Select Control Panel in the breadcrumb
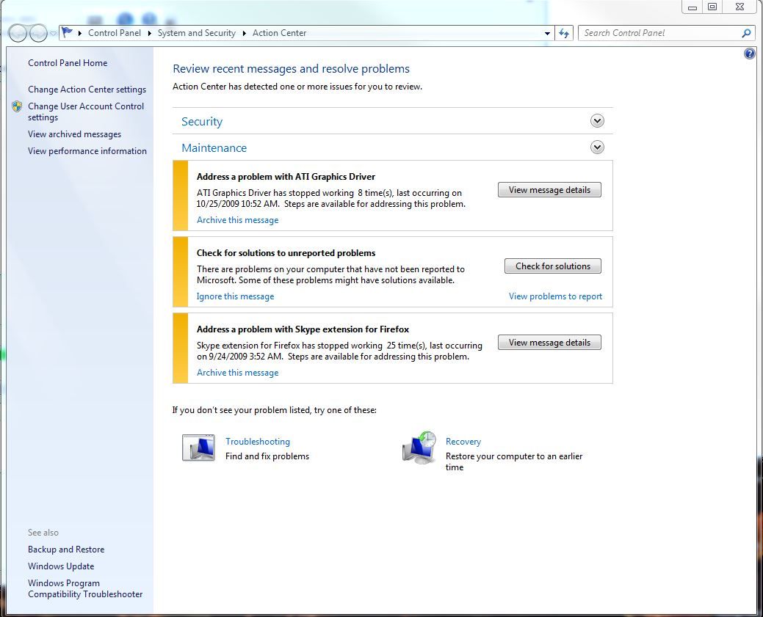The height and width of the screenshot is (617, 763). tap(115, 33)
